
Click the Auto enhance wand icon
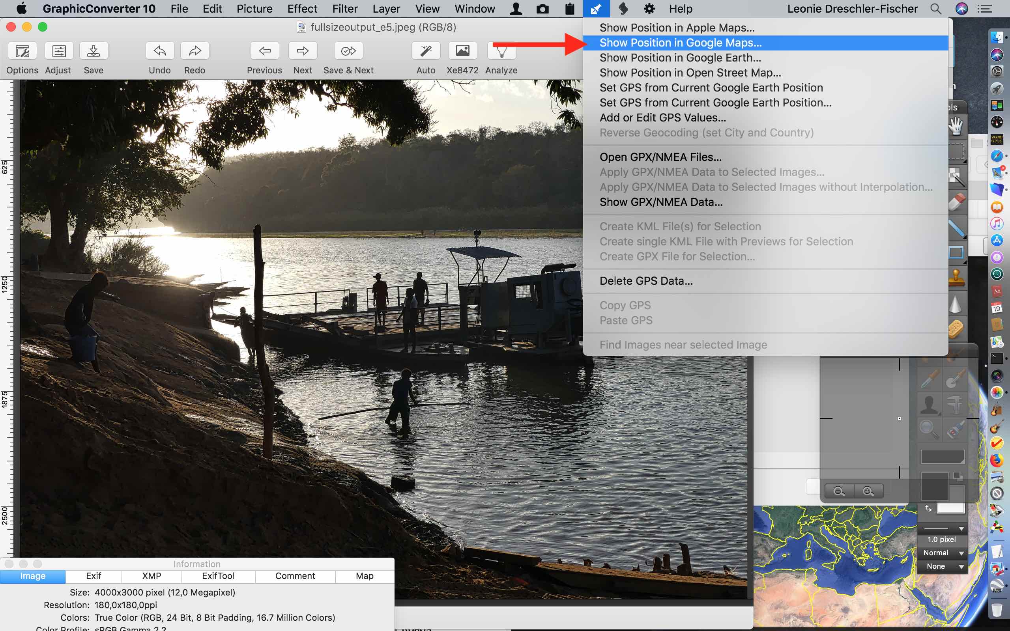[425, 51]
